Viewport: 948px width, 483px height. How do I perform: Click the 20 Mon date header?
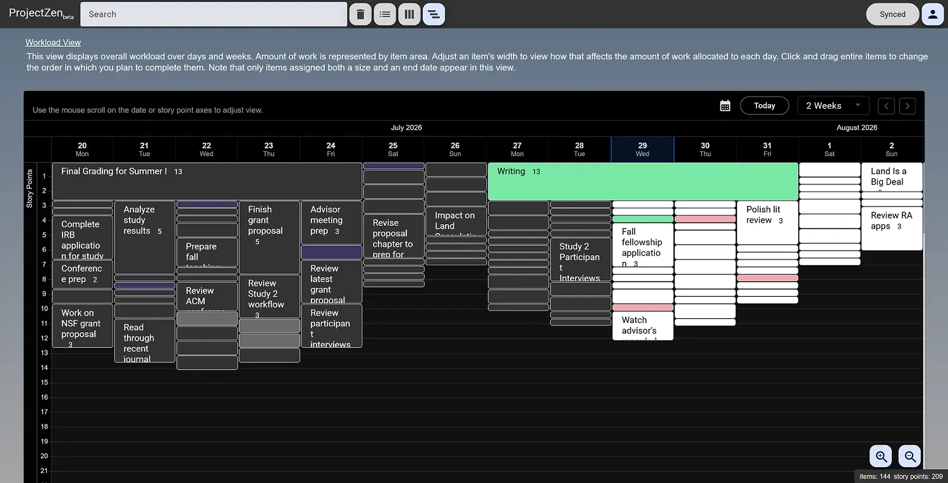tap(82, 149)
